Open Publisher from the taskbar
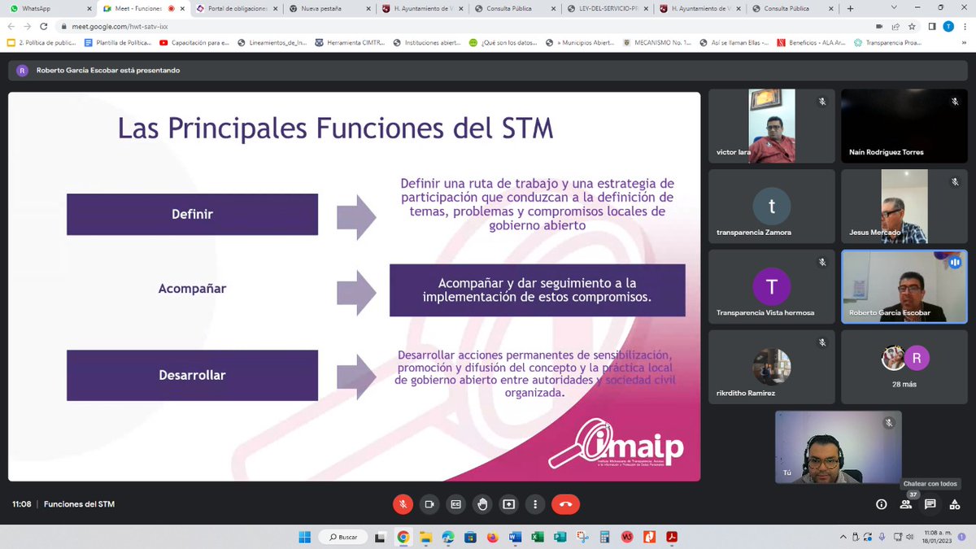This screenshot has width=976, height=549. pyautogui.click(x=560, y=537)
